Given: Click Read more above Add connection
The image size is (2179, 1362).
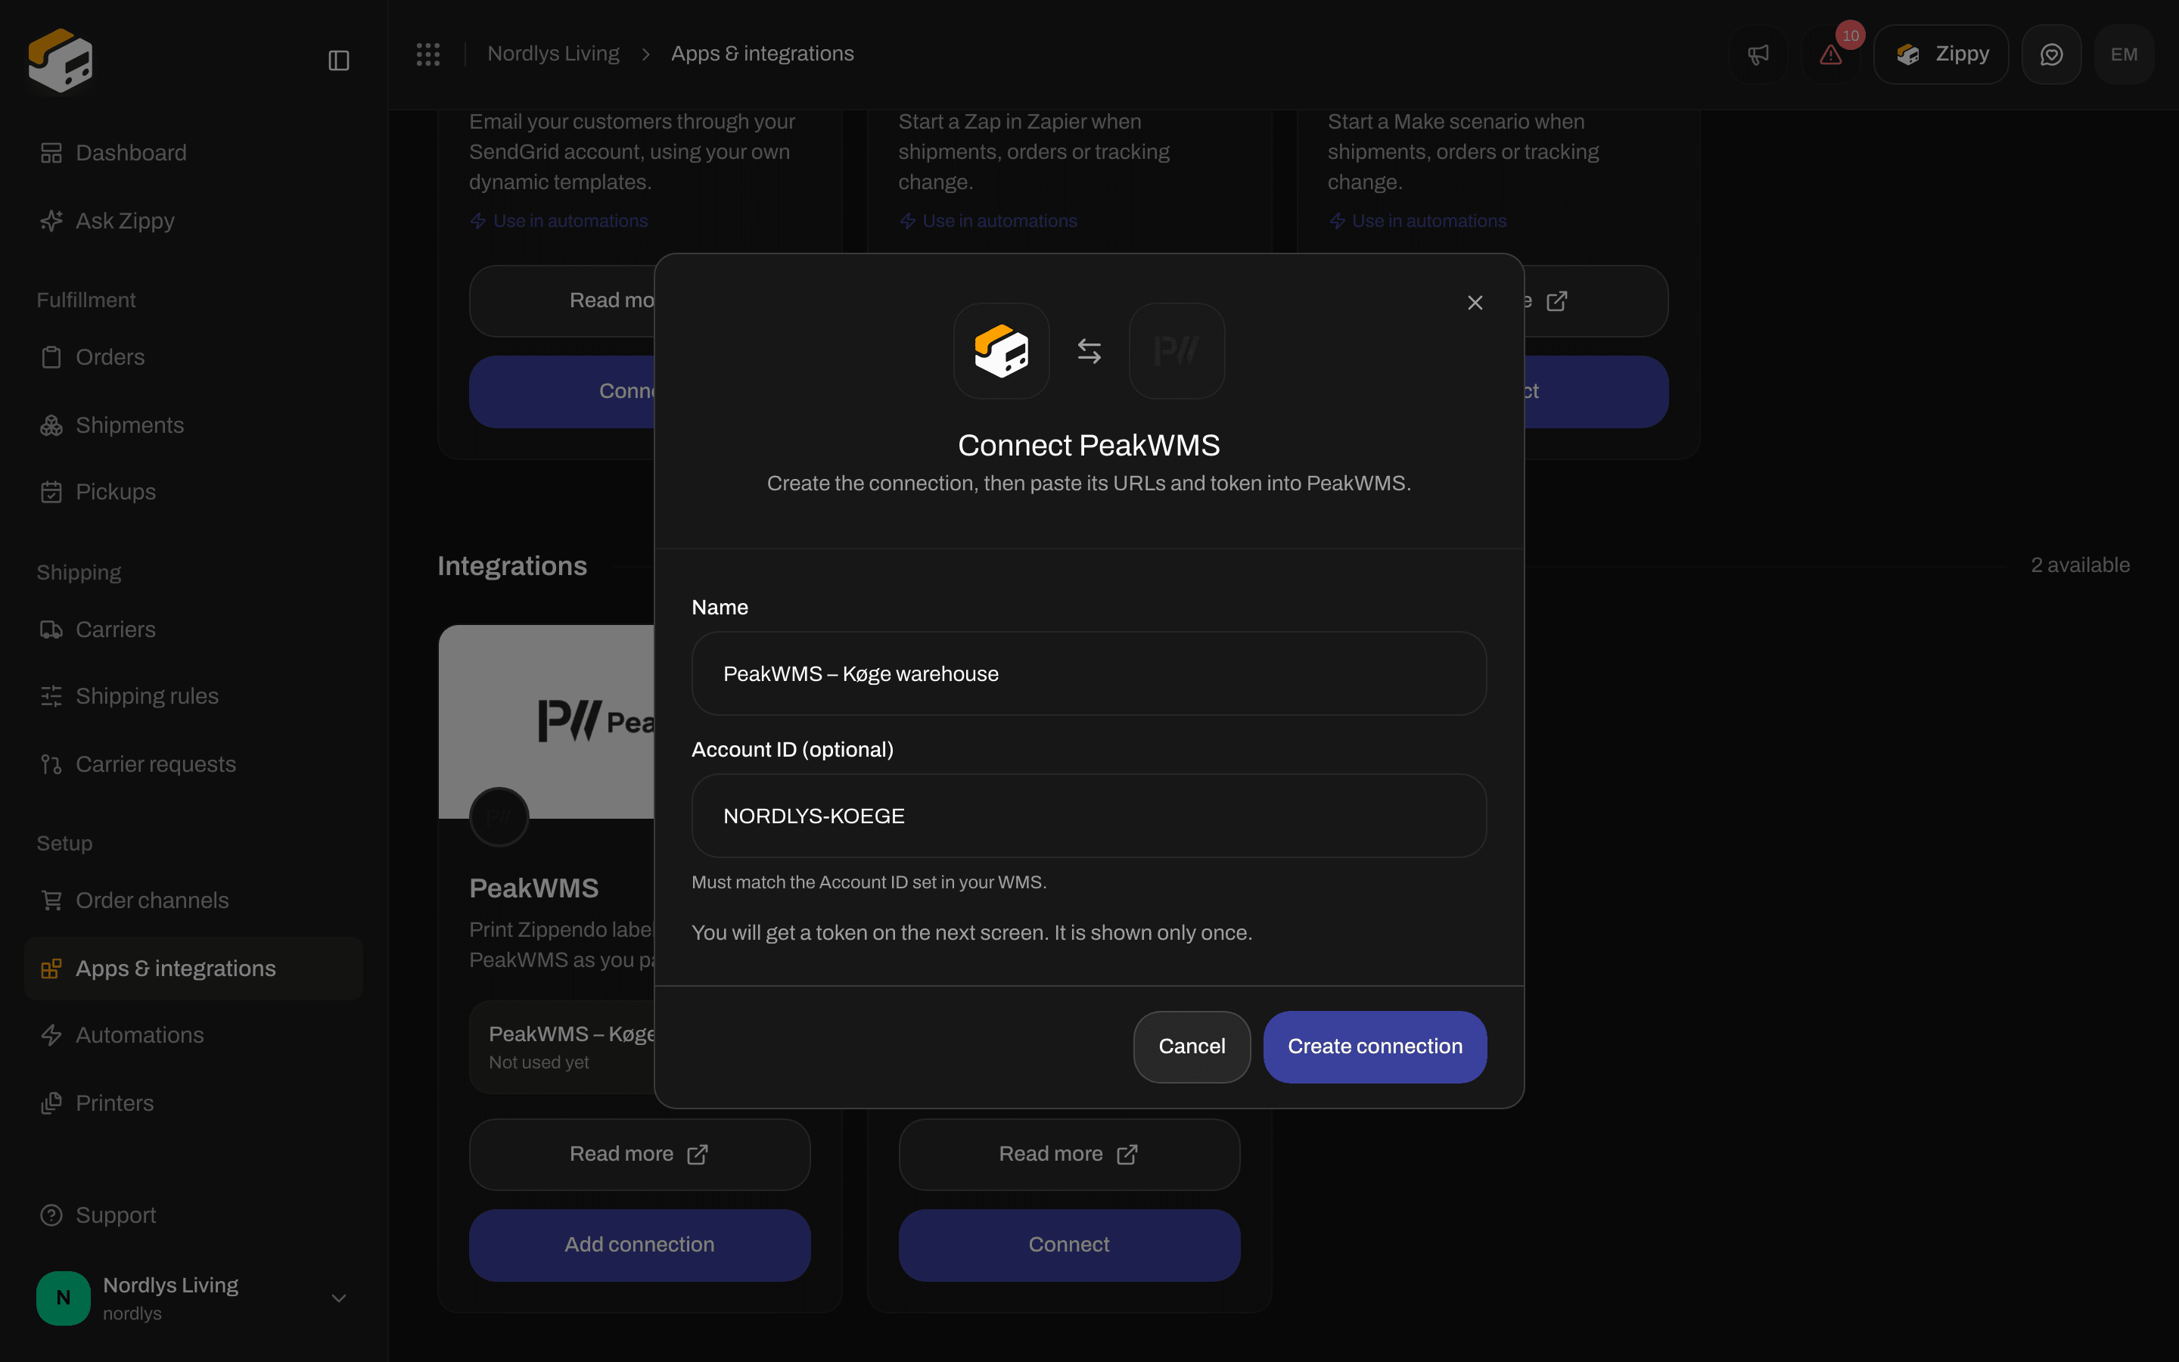Looking at the screenshot, I should [639, 1154].
